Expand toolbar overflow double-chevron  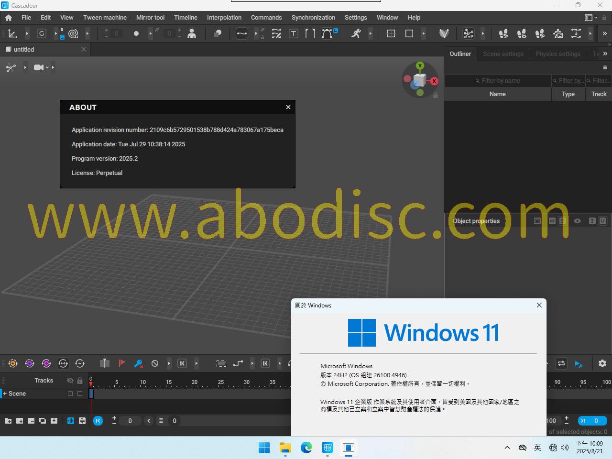604,33
